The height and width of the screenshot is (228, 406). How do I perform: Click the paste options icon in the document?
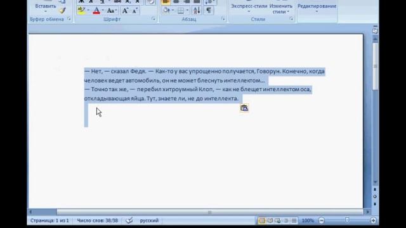pos(244,108)
